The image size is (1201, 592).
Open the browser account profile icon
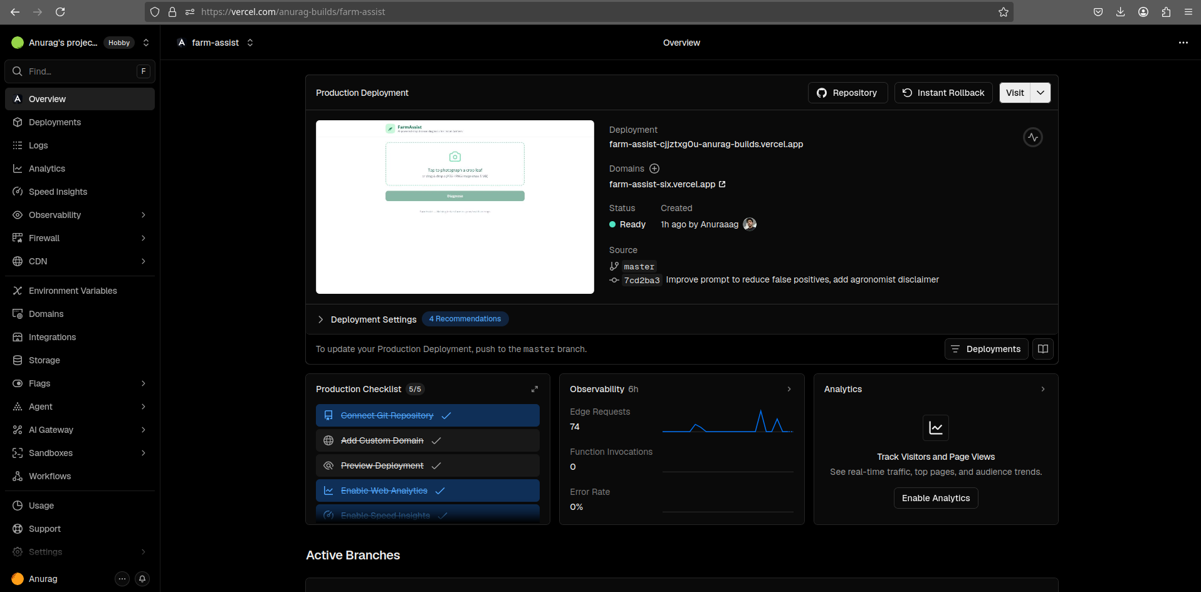tap(1143, 12)
